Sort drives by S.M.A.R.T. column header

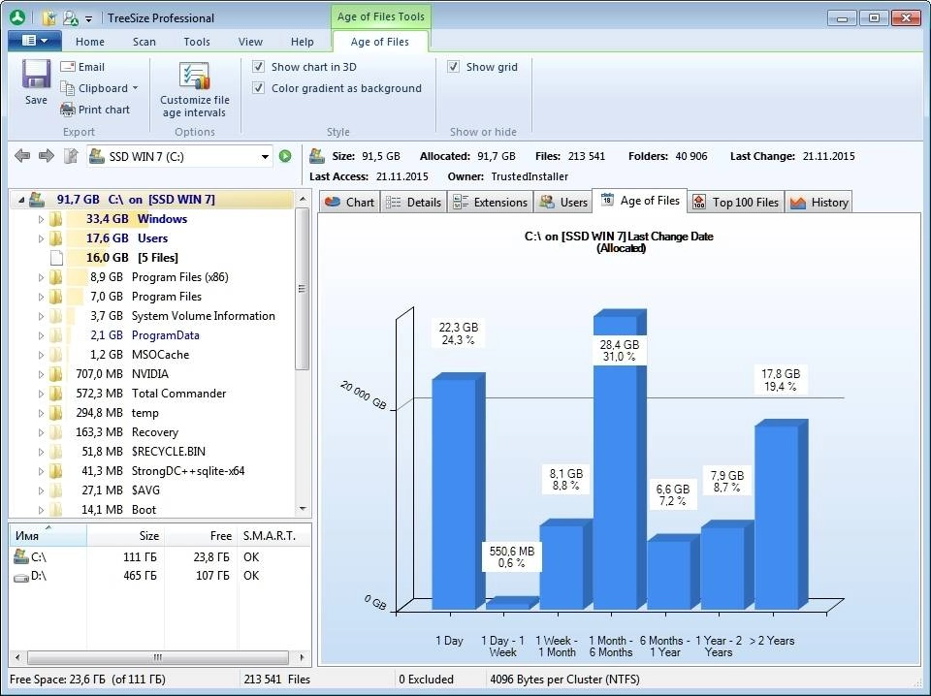tap(273, 536)
